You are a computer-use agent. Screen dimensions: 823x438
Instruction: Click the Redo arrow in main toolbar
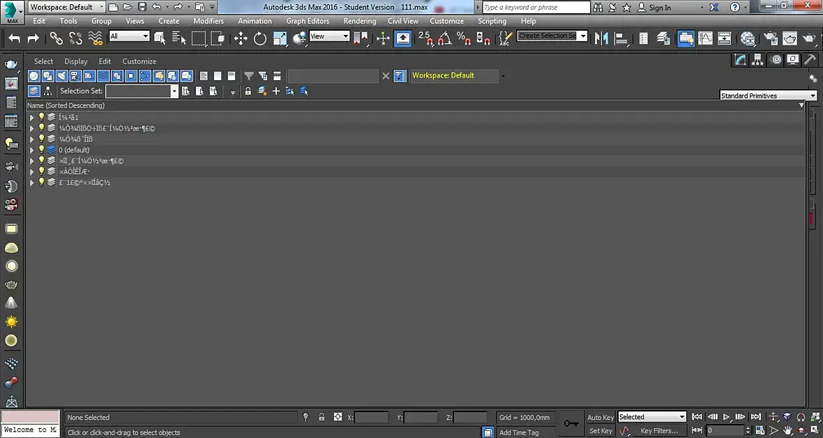[x=33, y=38]
